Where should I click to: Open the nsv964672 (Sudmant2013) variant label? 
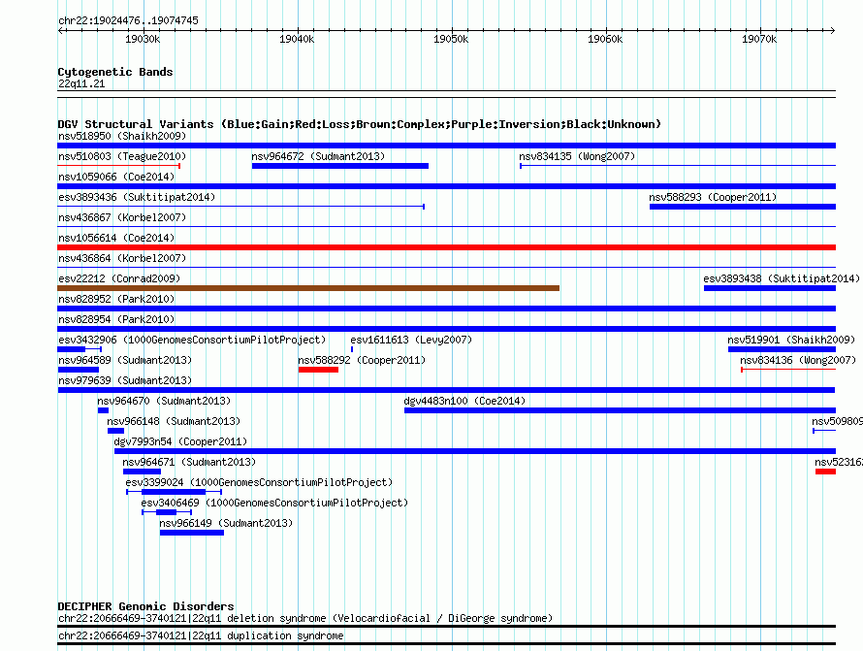pos(318,156)
